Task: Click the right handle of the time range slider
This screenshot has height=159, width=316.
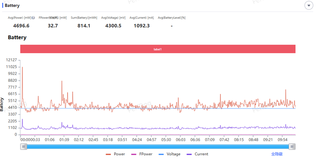Action: click(x=292, y=146)
